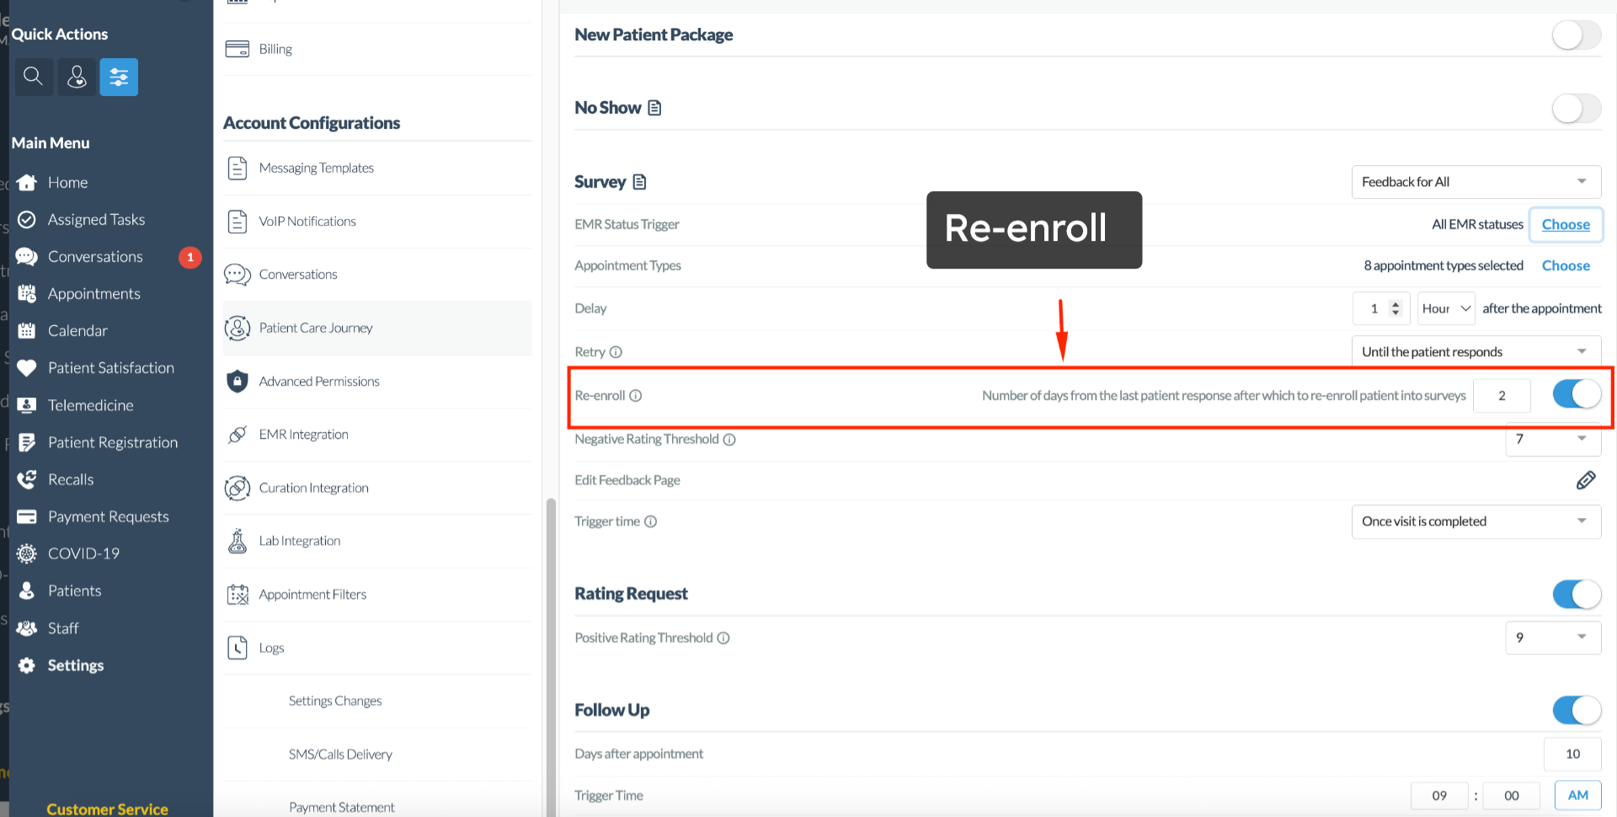Click the Patient Registration icon
The width and height of the screenshot is (1617, 817).
tap(27, 442)
